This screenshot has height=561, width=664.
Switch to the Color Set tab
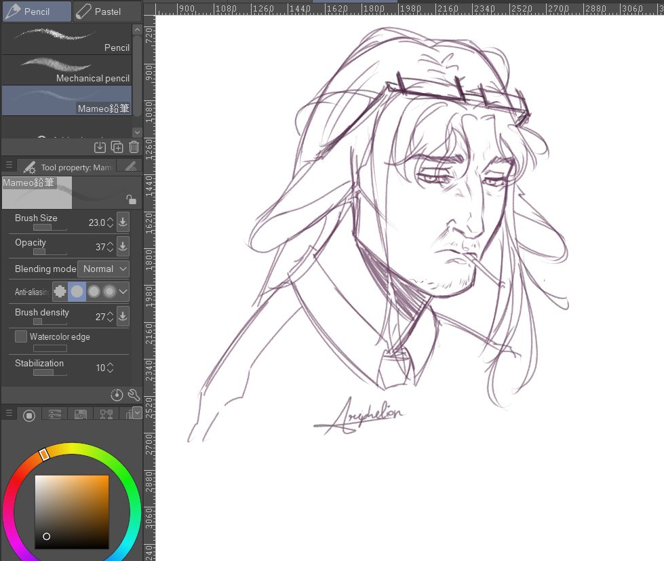tap(81, 414)
